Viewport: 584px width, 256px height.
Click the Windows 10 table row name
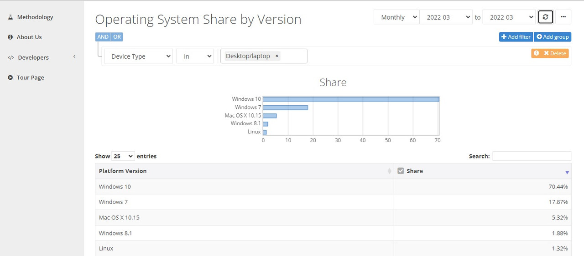tap(115, 187)
